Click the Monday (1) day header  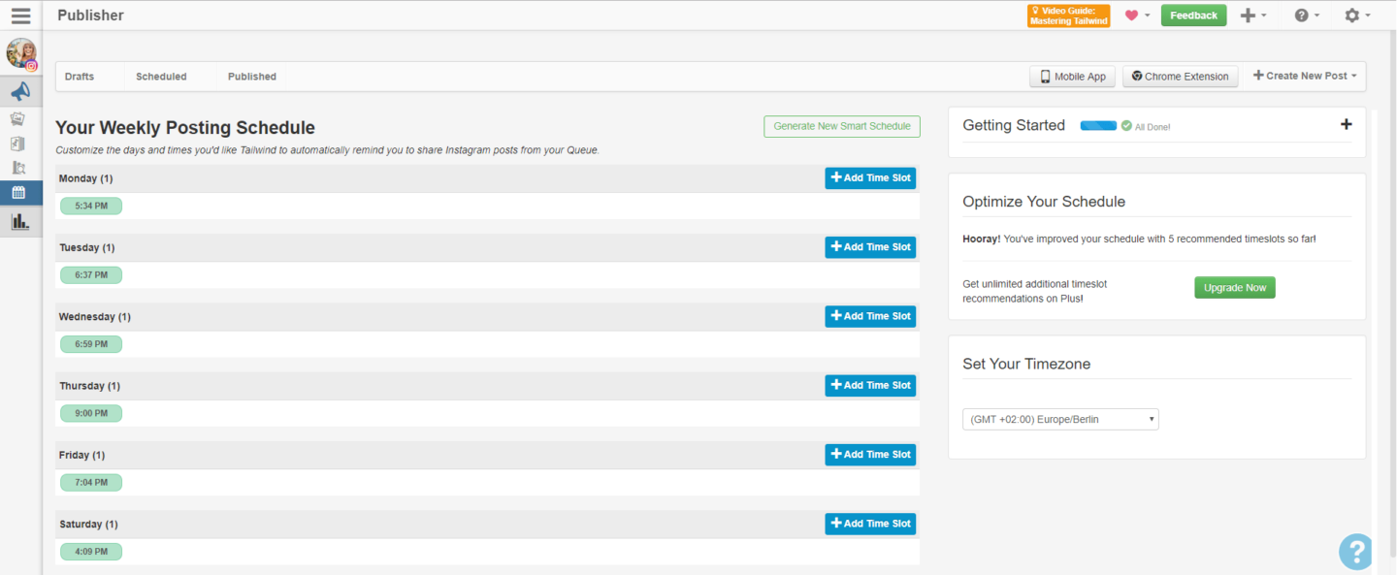86,178
